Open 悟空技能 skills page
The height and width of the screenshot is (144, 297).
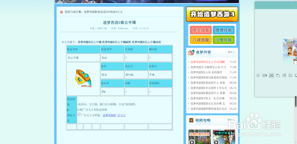[201, 30]
